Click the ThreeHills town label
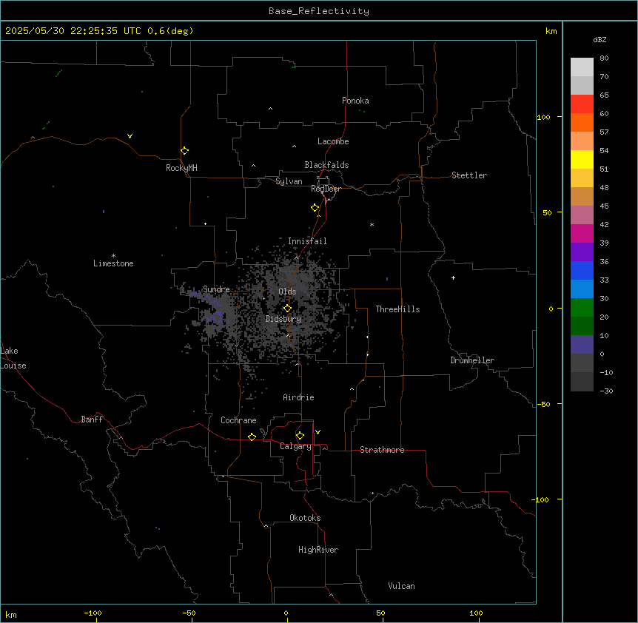The image size is (638, 623). click(x=397, y=309)
